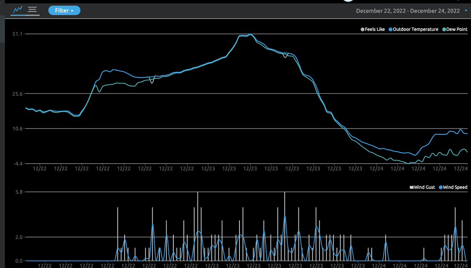471x268 pixels.
Task: Click the December 22, 2022 - December 24, 2022 date range
Action: pos(408,11)
